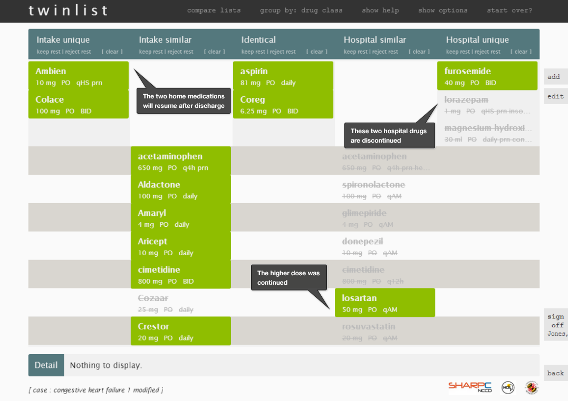Click clear under the Identical column

pyautogui.click(x=316, y=52)
